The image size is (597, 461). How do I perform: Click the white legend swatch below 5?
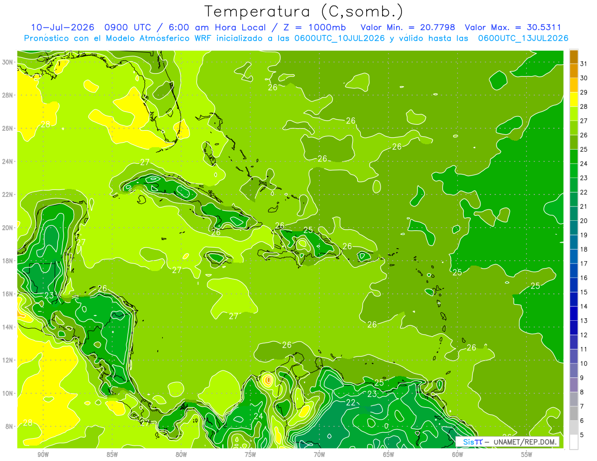click(574, 442)
